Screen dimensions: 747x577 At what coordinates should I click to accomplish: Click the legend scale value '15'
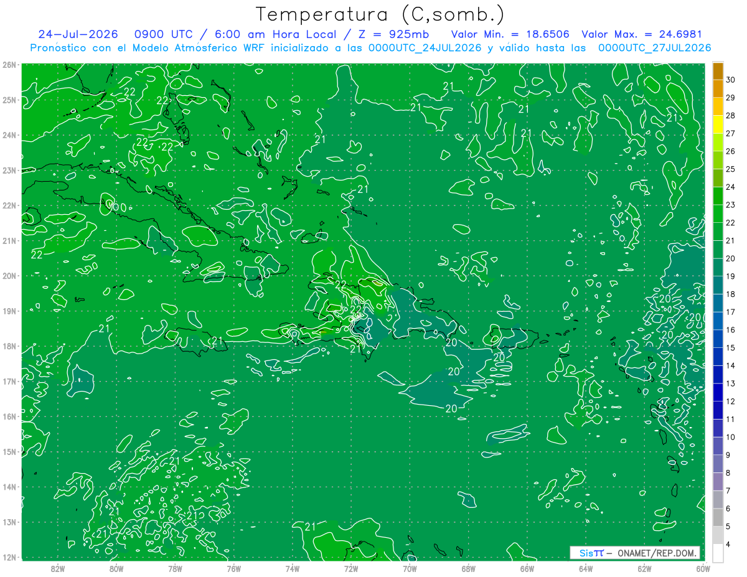coord(731,347)
